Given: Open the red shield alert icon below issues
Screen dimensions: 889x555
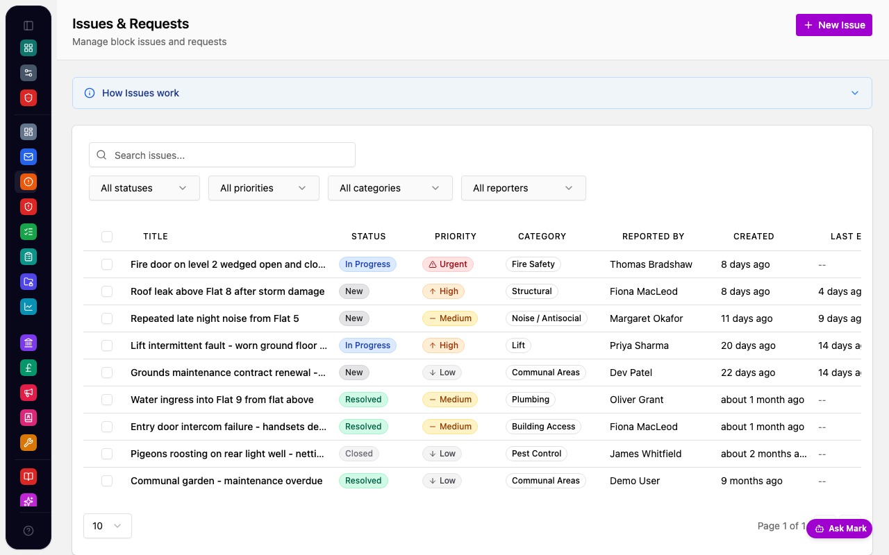Looking at the screenshot, I should 28,207.
